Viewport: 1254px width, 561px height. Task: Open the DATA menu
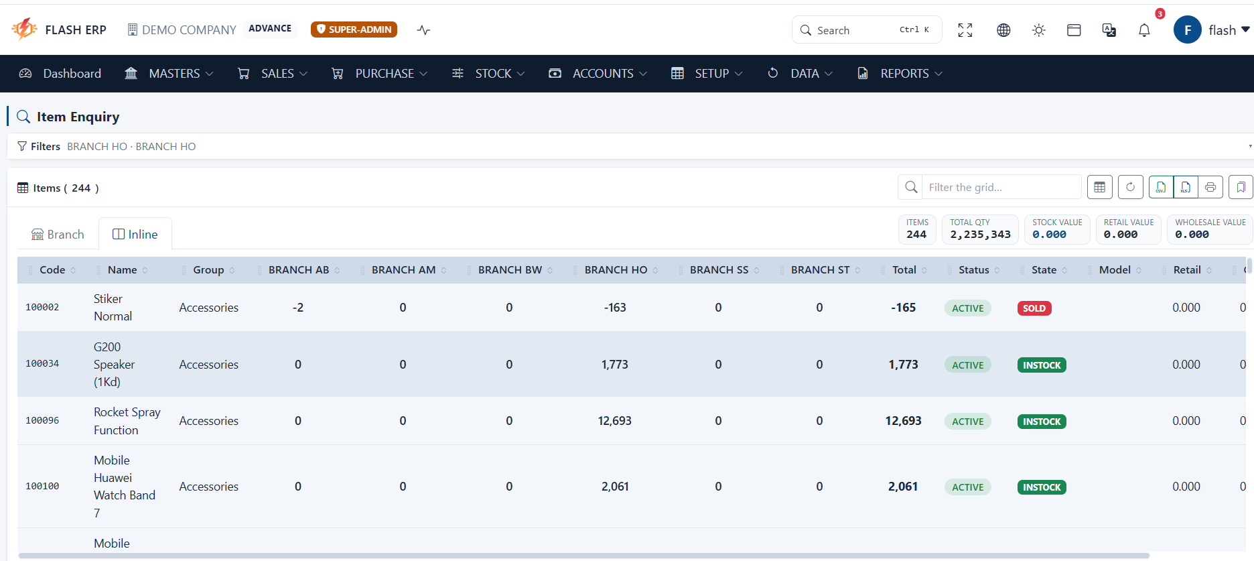(800, 74)
